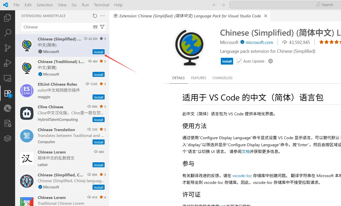Select the ESLint Chinese Rules icon
Image resolution: width=341 pixels, height=206 pixels.
tap(27, 91)
